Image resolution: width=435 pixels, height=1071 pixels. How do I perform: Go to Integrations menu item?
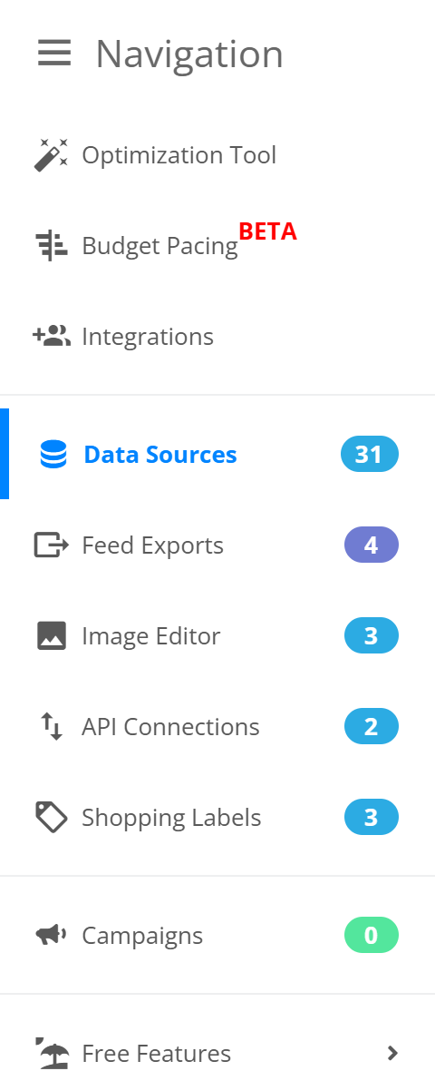pos(217,336)
